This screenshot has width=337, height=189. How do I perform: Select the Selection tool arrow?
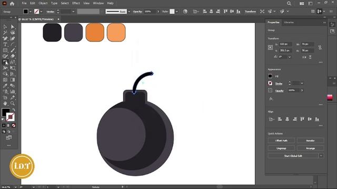coord(5,27)
